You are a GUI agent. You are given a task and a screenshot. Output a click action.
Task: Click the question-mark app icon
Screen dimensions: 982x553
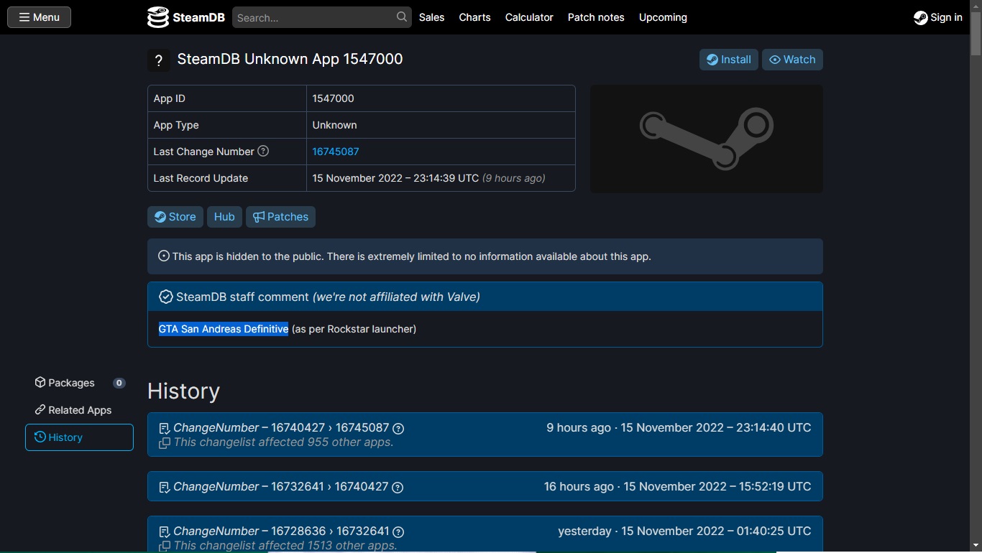click(x=159, y=60)
